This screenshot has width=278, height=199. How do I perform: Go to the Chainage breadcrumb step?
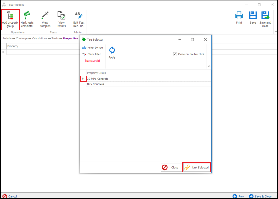coord(22,38)
